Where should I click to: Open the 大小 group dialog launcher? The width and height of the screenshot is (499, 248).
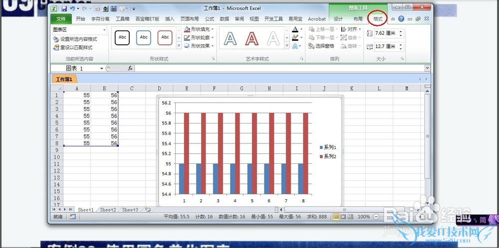(402, 59)
